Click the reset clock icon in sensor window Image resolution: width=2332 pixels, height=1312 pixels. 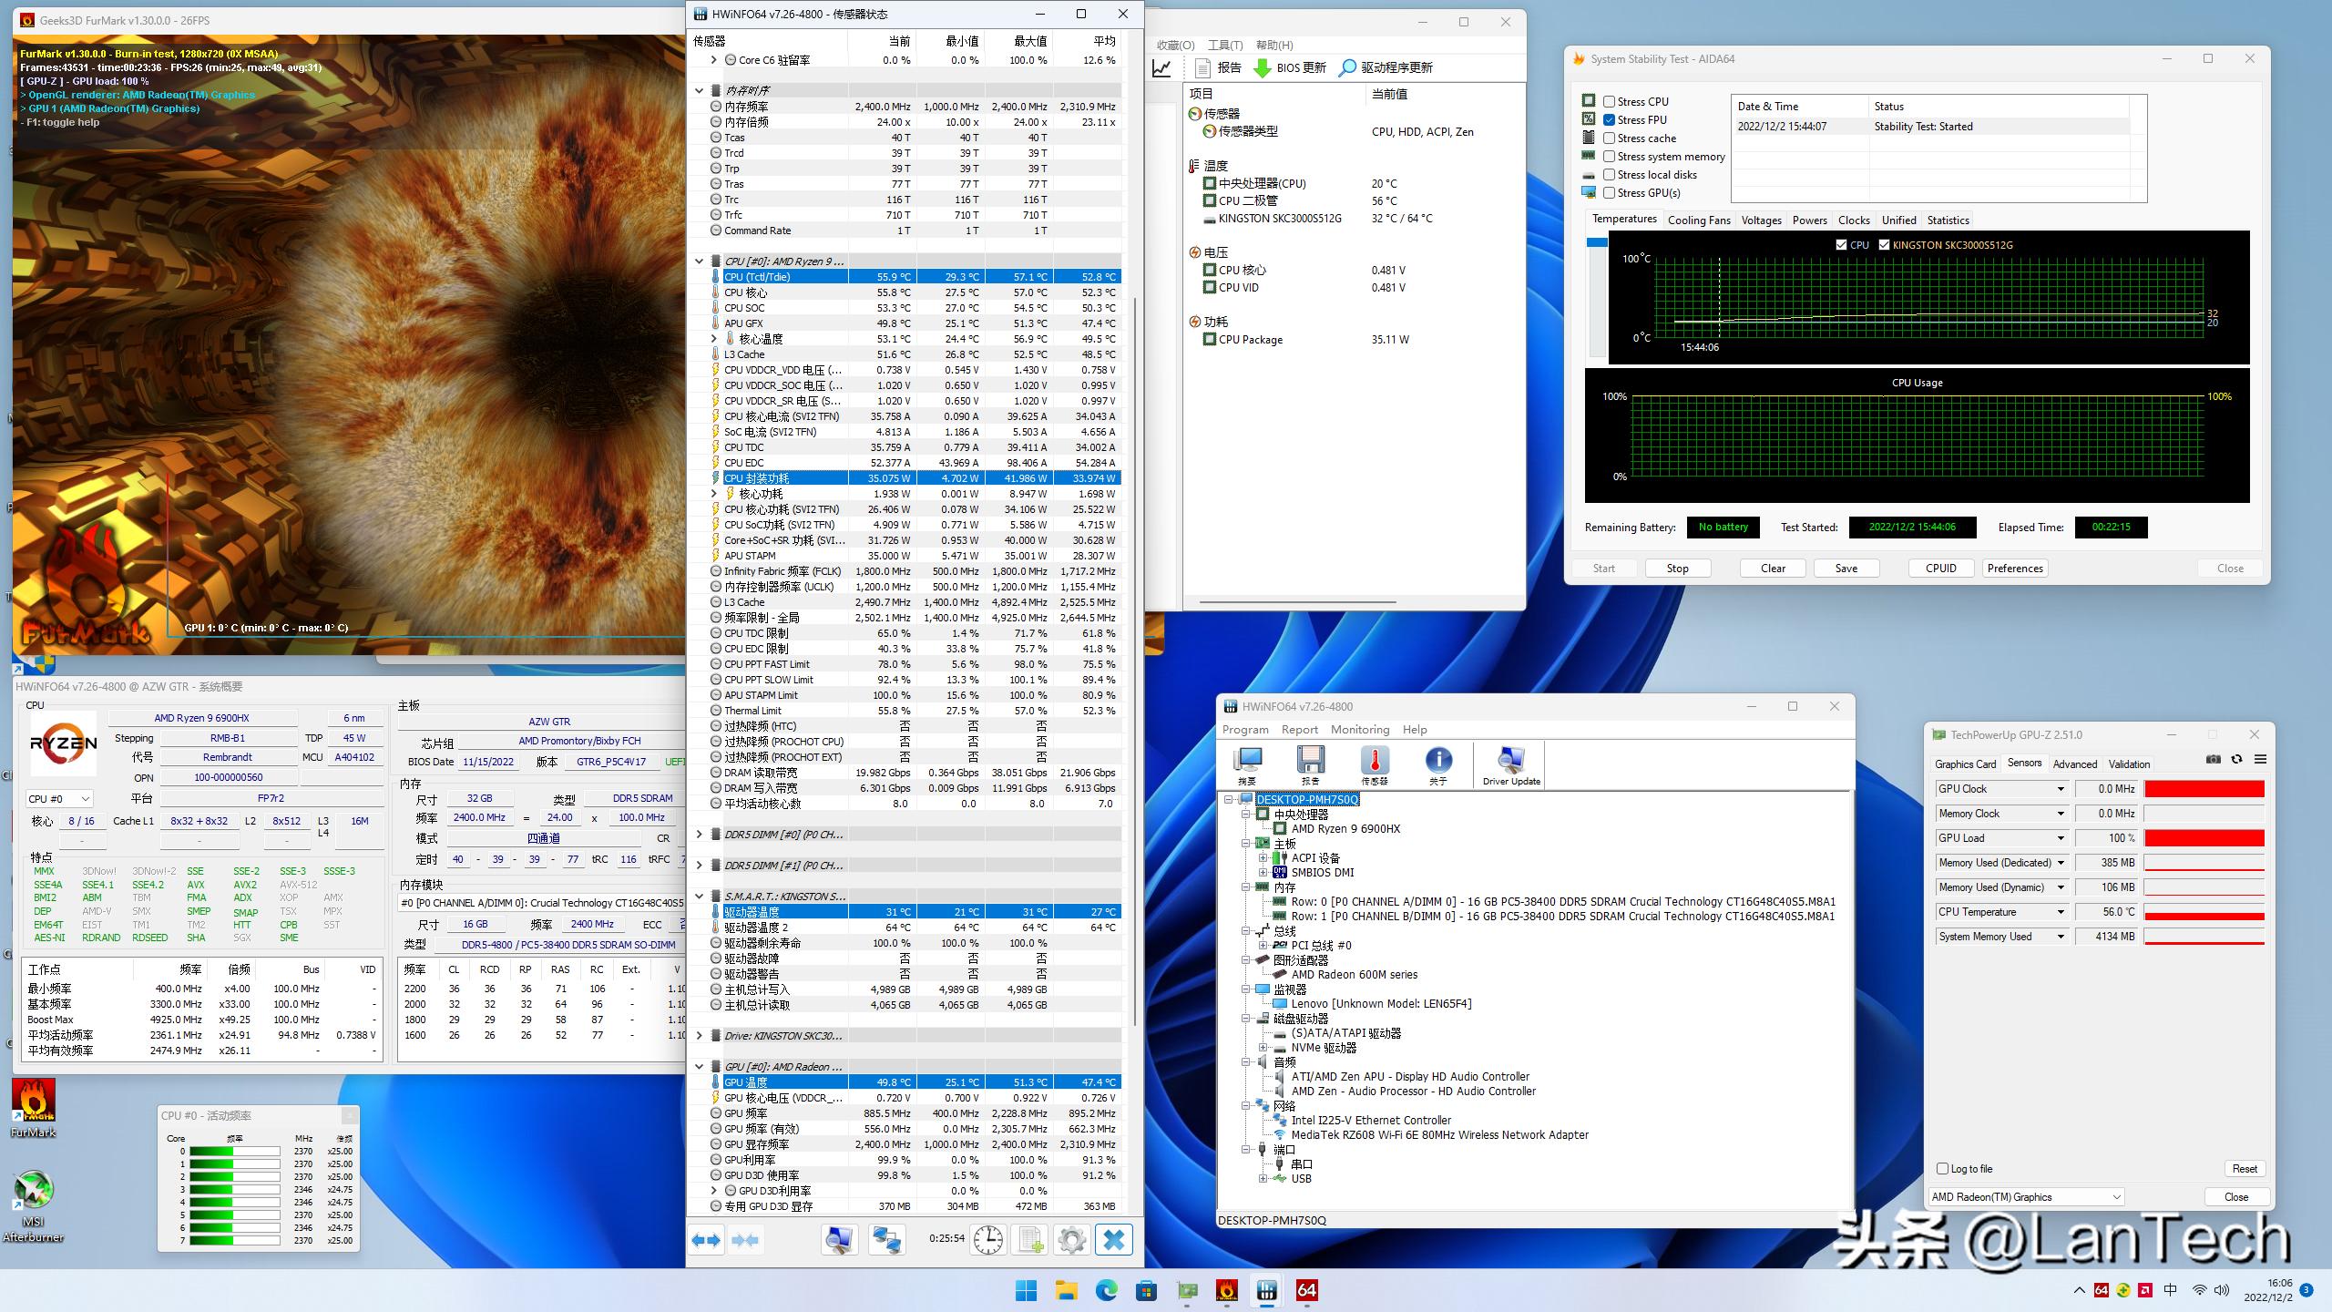988,1240
